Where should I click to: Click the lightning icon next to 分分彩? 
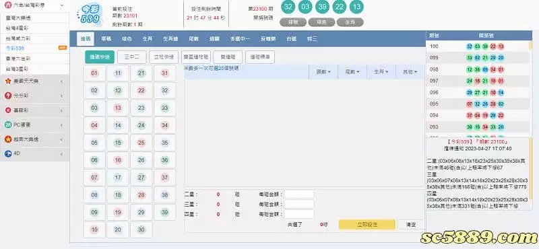[8, 96]
